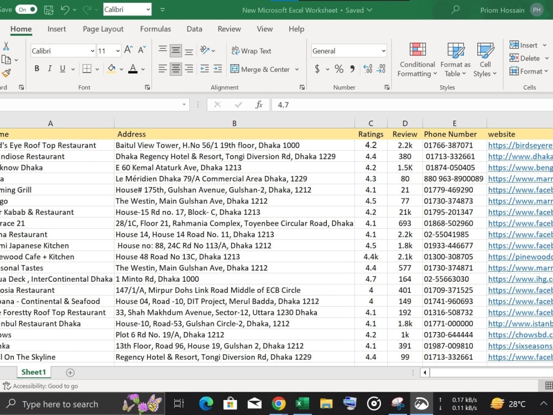Switch to the Formulas tab
553x415 pixels.
(x=155, y=29)
